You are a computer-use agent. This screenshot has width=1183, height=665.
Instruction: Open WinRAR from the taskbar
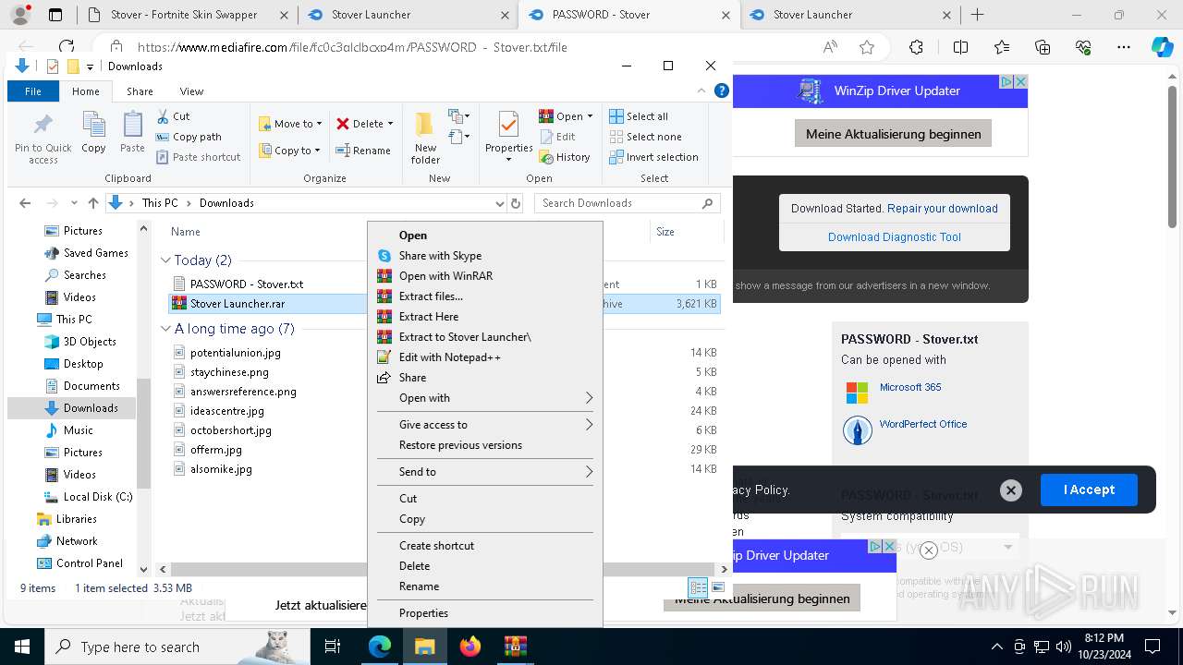516,647
